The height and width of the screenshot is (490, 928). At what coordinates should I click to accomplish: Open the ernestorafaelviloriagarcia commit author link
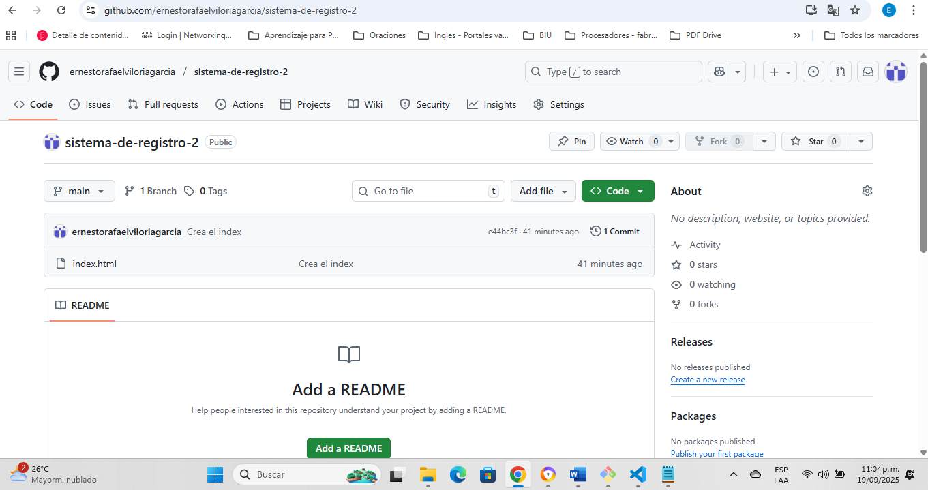coord(126,232)
